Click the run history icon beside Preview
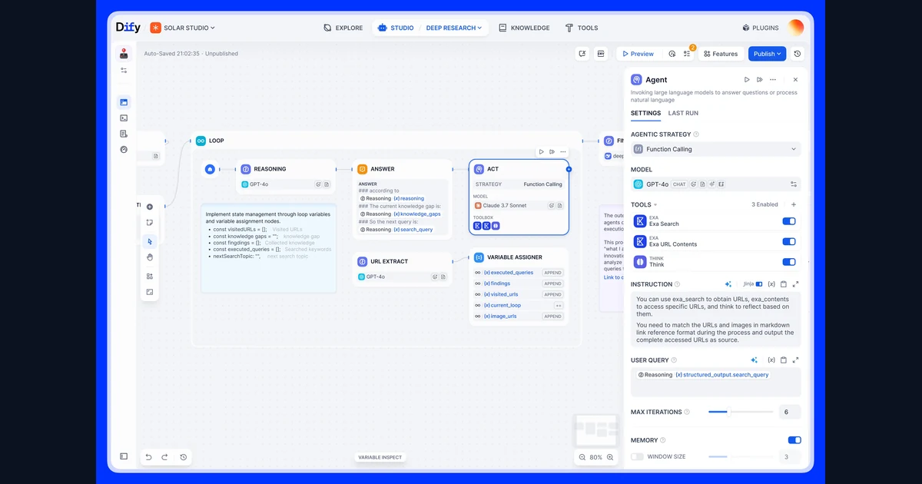The height and width of the screenshot is (484, 922). point(672,54)
